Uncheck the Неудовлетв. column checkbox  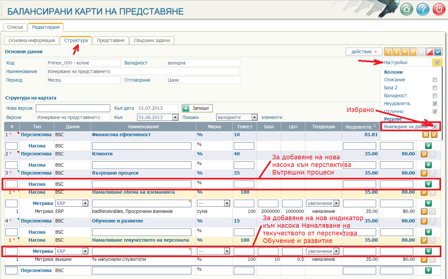pos(435,103)
